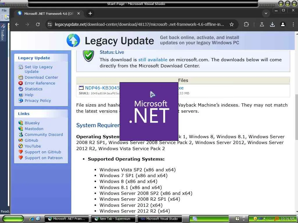This screenshot has height=223, width=298.
Task: Open the GitHub link
Action: (31, 140)
